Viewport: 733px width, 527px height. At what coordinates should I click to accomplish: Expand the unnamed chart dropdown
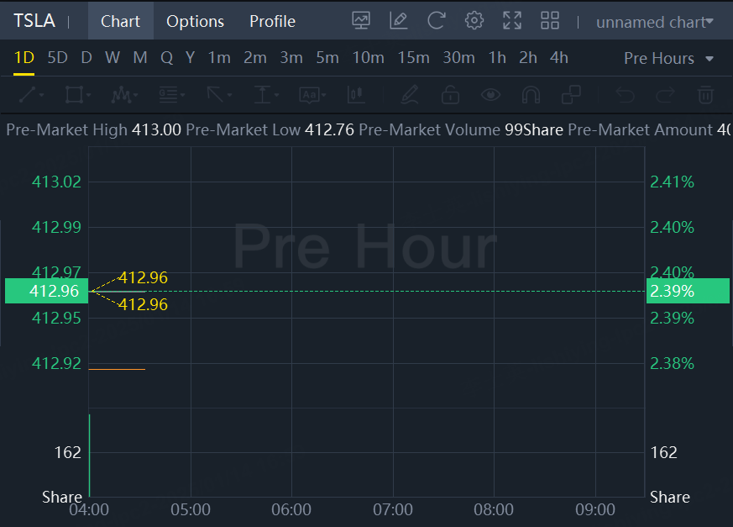(655, 22)
